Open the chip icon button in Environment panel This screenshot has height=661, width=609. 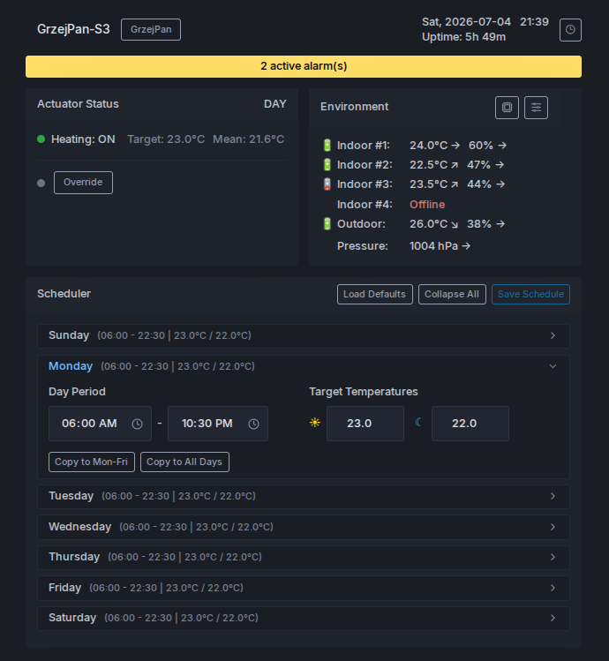pyautogui.click(x=507, y=108)
